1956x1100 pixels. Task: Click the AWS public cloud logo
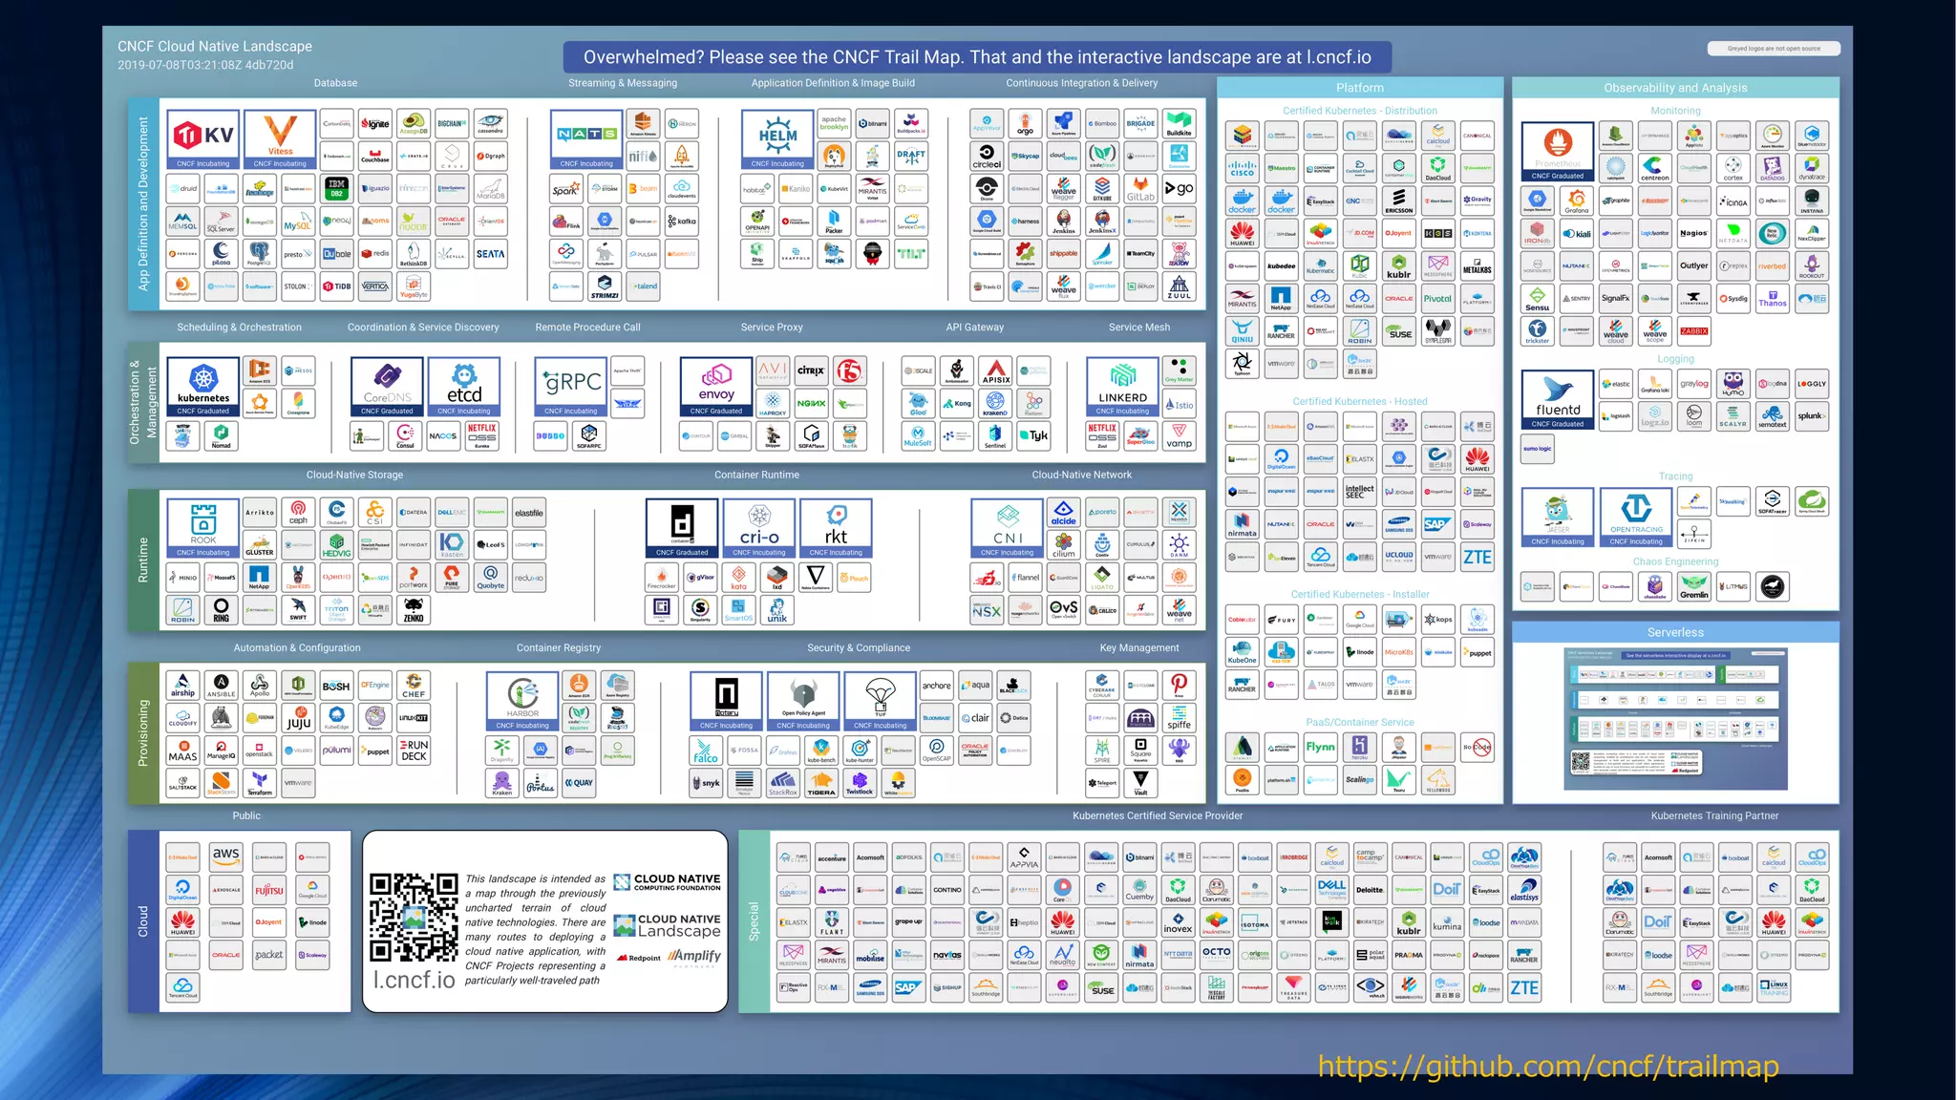pos(226,856)
